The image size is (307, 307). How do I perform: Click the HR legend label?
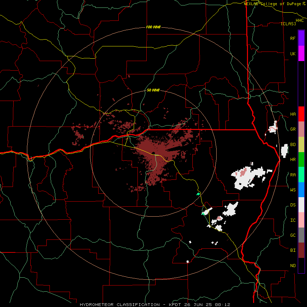pyautogui.click(x=293, y=160)
